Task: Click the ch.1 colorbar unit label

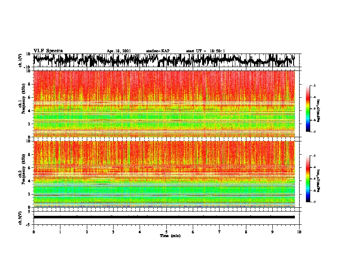Action: tap(319, 110)
